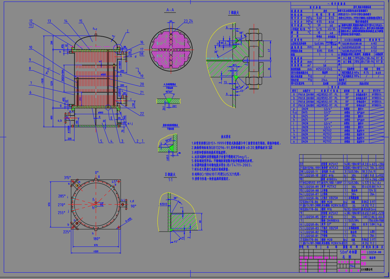Select the XX有限公司 company name cell

pos(366,269)
